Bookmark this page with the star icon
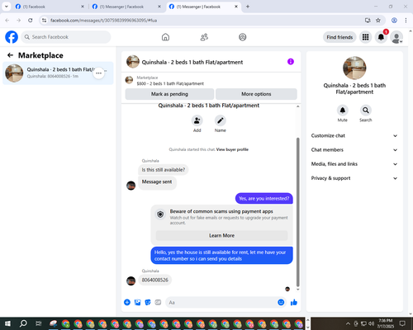This screenshot has width=413, height=330. pos(378,21)
